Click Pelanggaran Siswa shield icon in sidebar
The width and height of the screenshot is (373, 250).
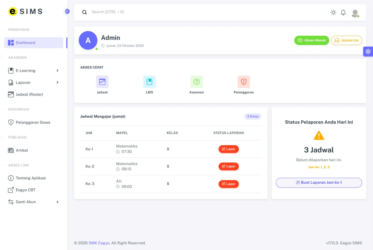pos(11,122)
